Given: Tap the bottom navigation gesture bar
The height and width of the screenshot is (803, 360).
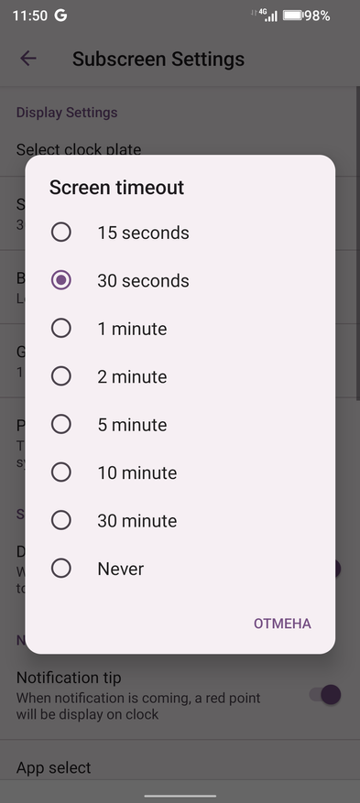Looking at the screenshot, I should [x=180, y=796].
